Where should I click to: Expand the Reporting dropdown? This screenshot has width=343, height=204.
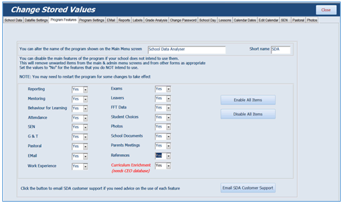point(85,89)
